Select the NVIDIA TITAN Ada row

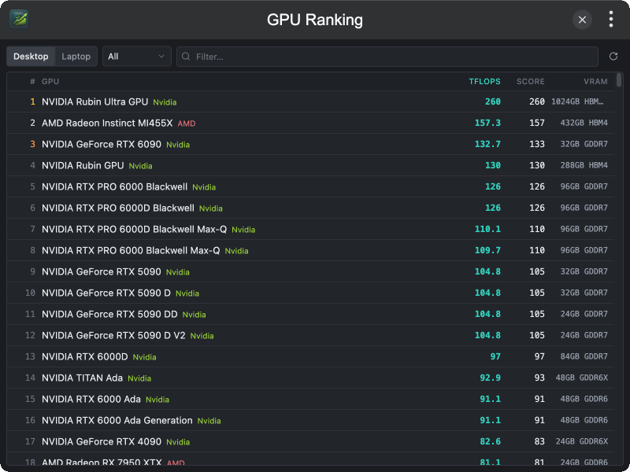point(310,378)
